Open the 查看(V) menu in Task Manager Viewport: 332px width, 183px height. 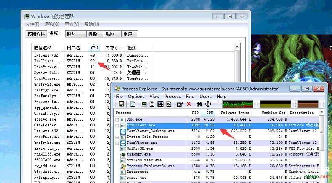pyautogui.click(x=72, y=24)
